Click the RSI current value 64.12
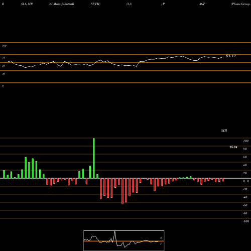Image resolution: width=251 pixels, height=251 pixels. coord(231,56)
